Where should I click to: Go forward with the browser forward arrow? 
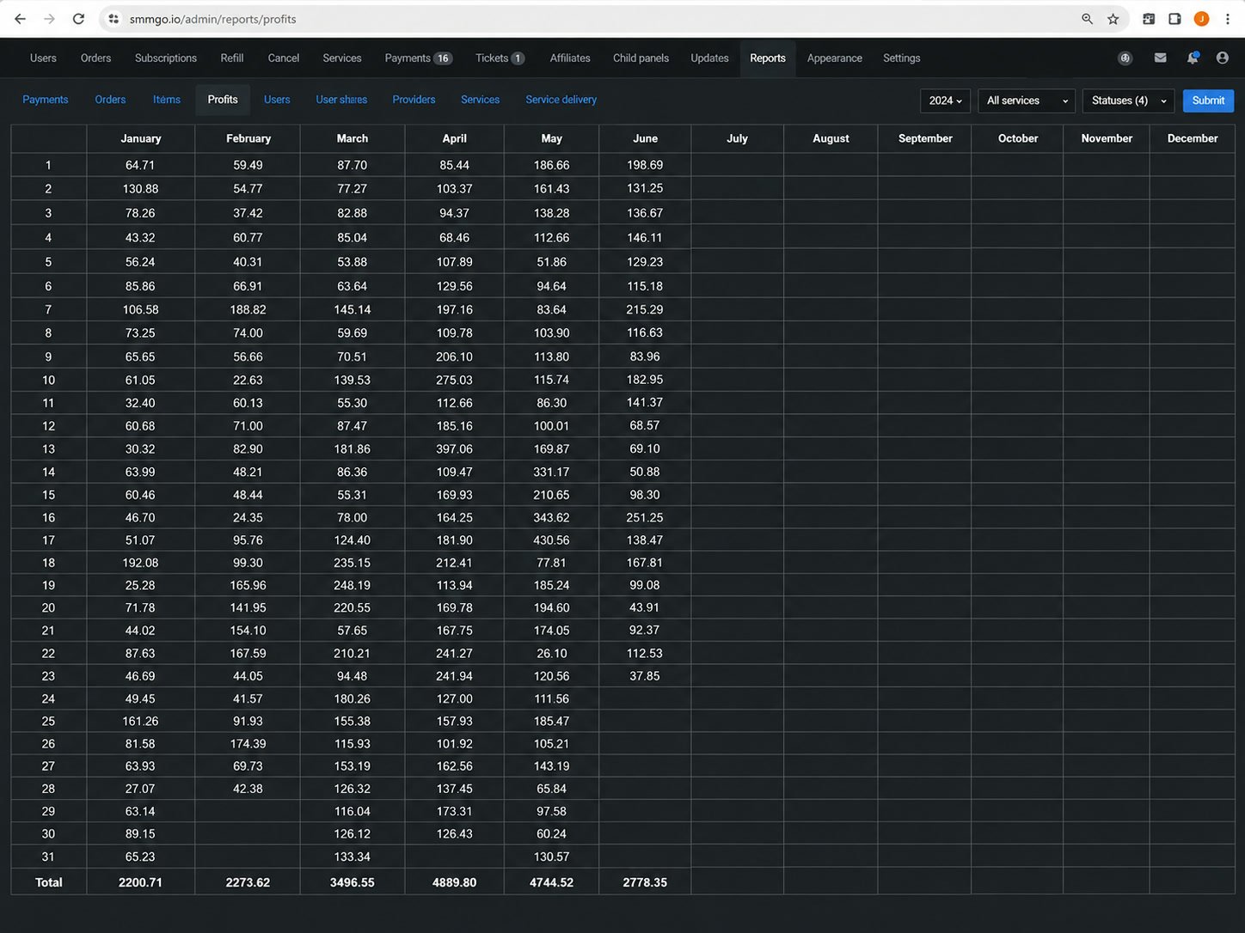[49, 19]
